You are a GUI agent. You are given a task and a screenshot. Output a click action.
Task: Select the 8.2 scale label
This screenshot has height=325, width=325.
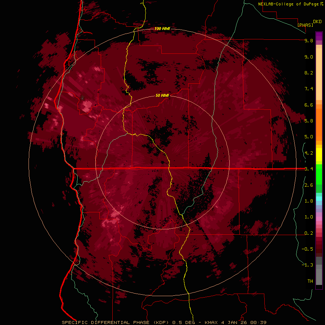pos(309,73)
